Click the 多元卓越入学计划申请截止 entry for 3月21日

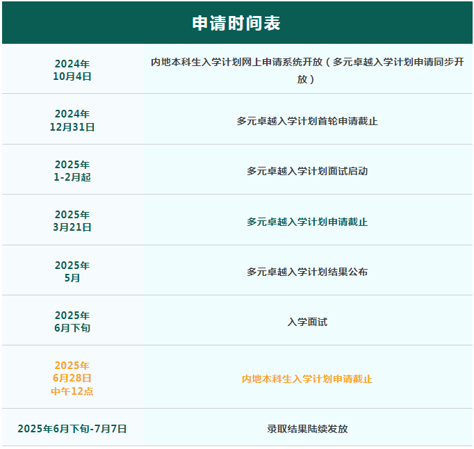pos(307,222)
